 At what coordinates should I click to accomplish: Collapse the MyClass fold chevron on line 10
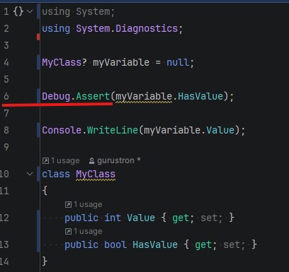click(x=30, y=174)
